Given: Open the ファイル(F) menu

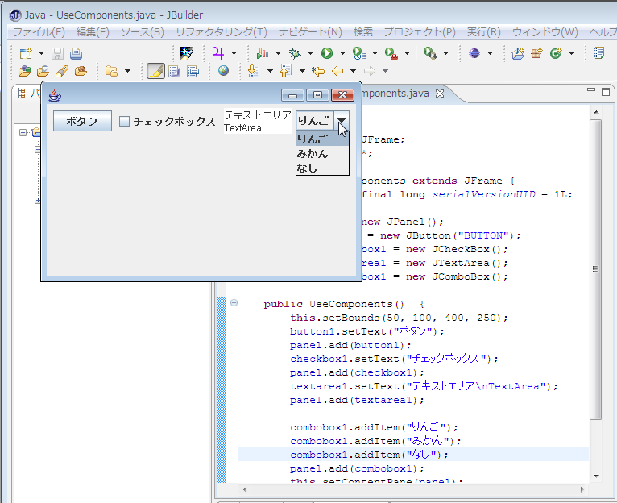Looking at the screenshot, I should click(39, 31).
